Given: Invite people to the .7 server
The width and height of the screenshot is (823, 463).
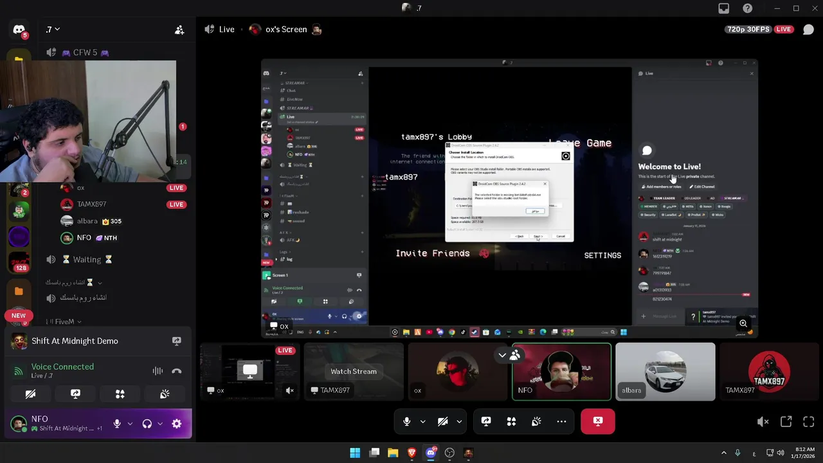Looking at the screenshot, I should click(179, 30).
